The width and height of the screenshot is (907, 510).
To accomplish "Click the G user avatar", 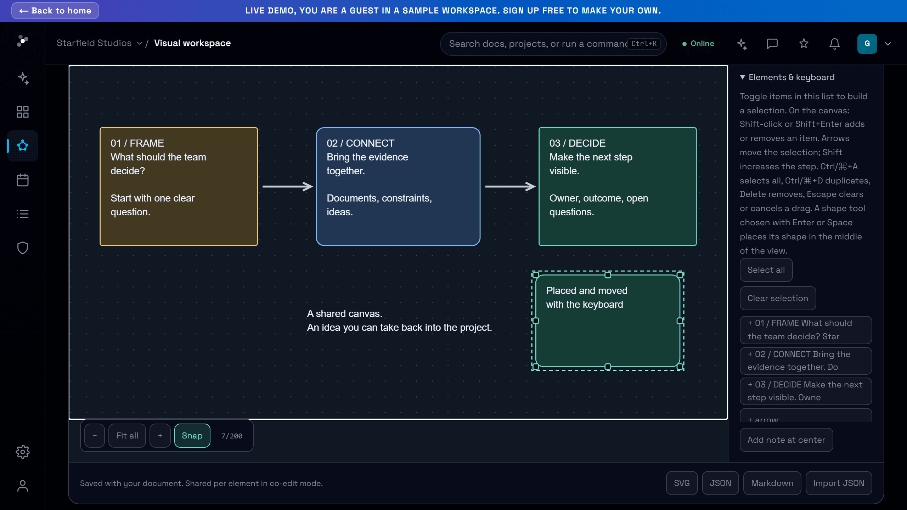I will [x=867, y=44].
